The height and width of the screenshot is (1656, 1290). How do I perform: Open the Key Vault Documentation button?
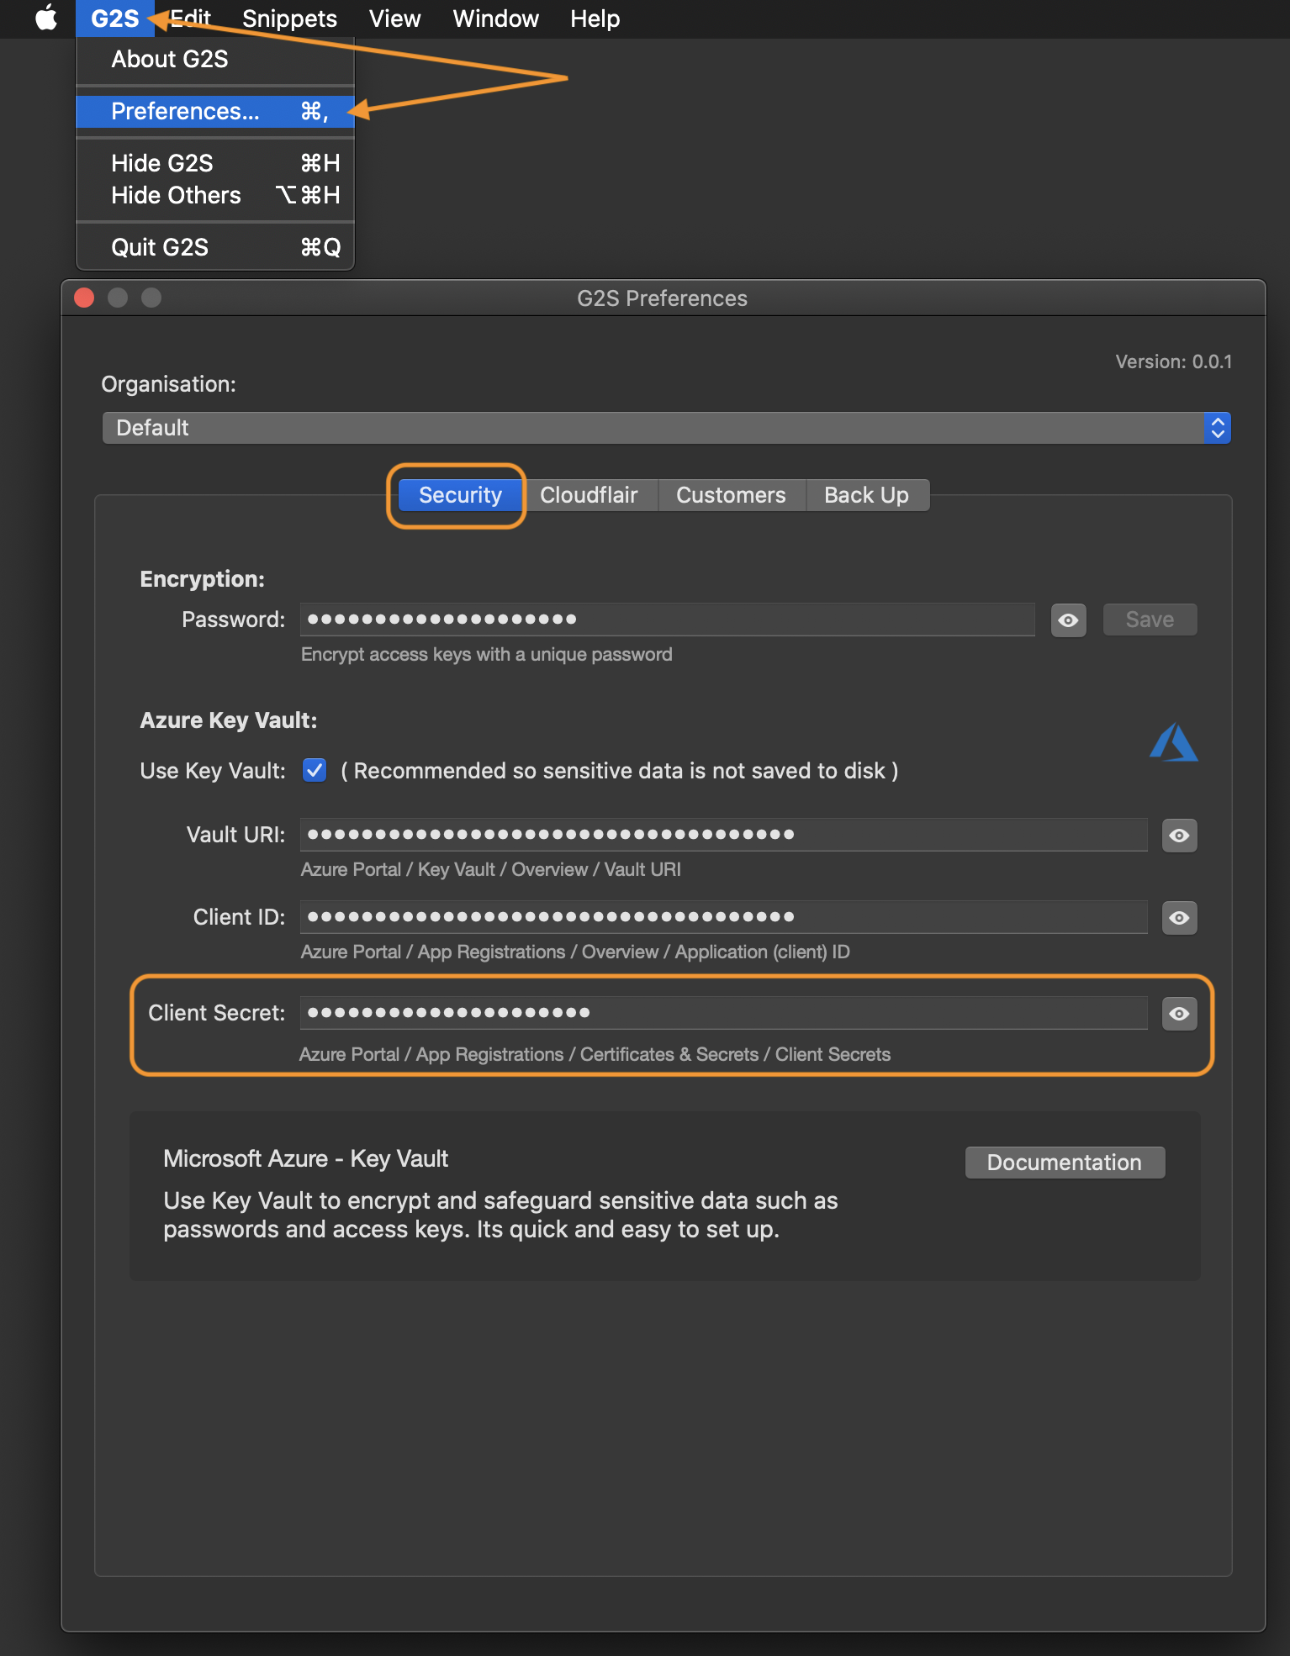click(x=1065, y=1163)
